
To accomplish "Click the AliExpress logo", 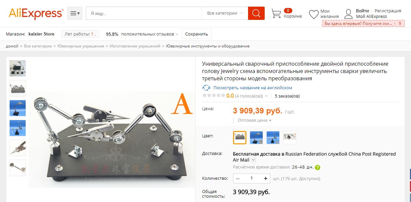I will point(36,14).
